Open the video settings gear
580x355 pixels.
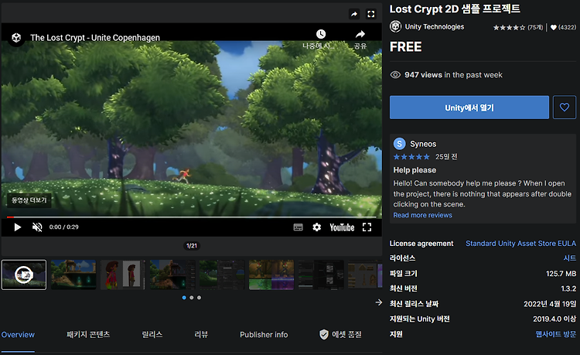pyautogui.click(x=316, y=227)
